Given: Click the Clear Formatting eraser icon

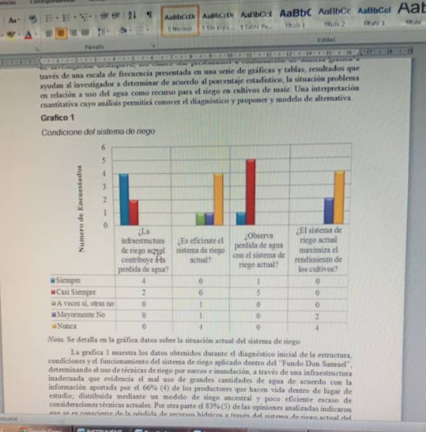Looking at the screenshot, I should (33, 19).
